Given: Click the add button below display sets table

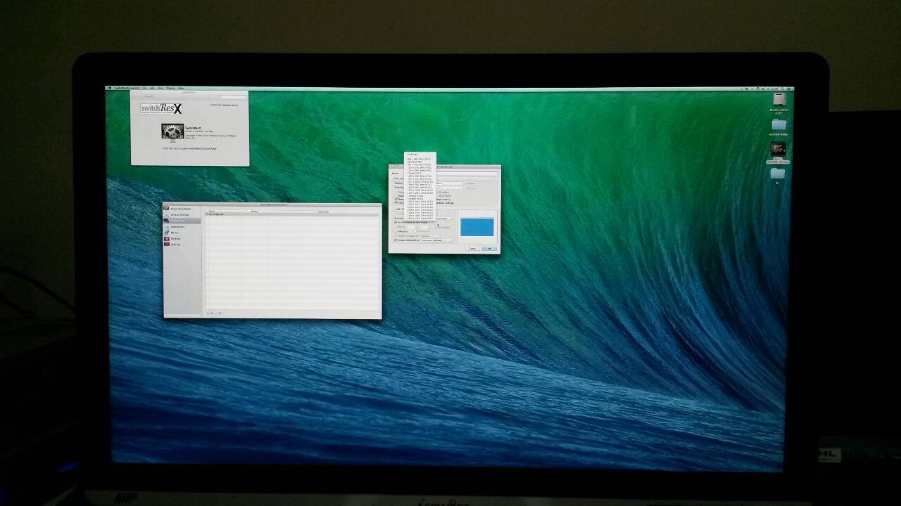Looking at the screenshot, I should point(208,313).
